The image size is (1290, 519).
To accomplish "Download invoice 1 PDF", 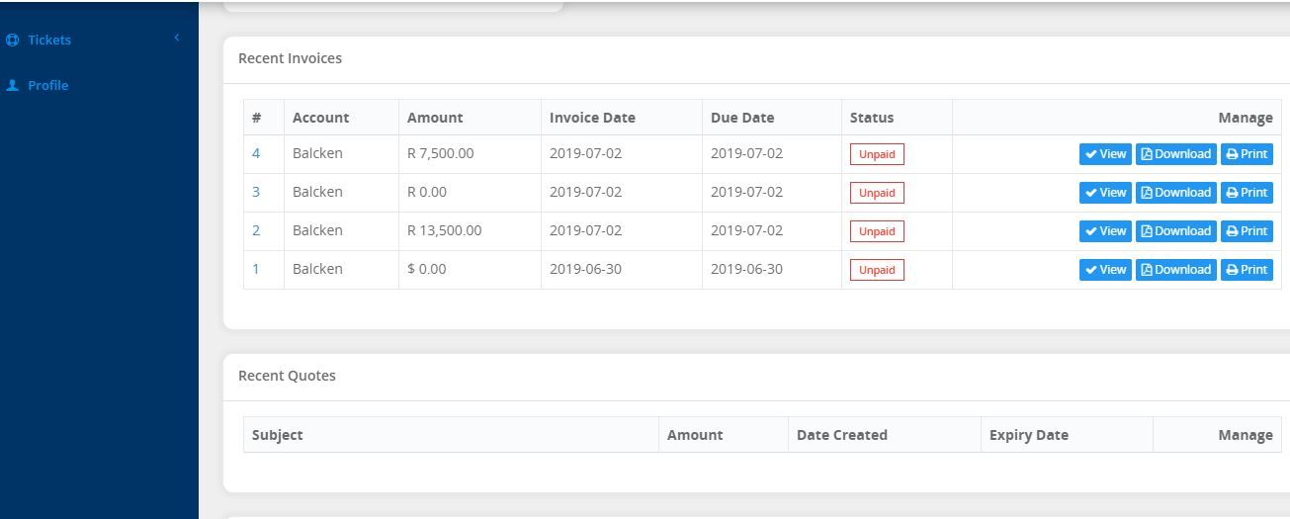I will [1175, 270].
